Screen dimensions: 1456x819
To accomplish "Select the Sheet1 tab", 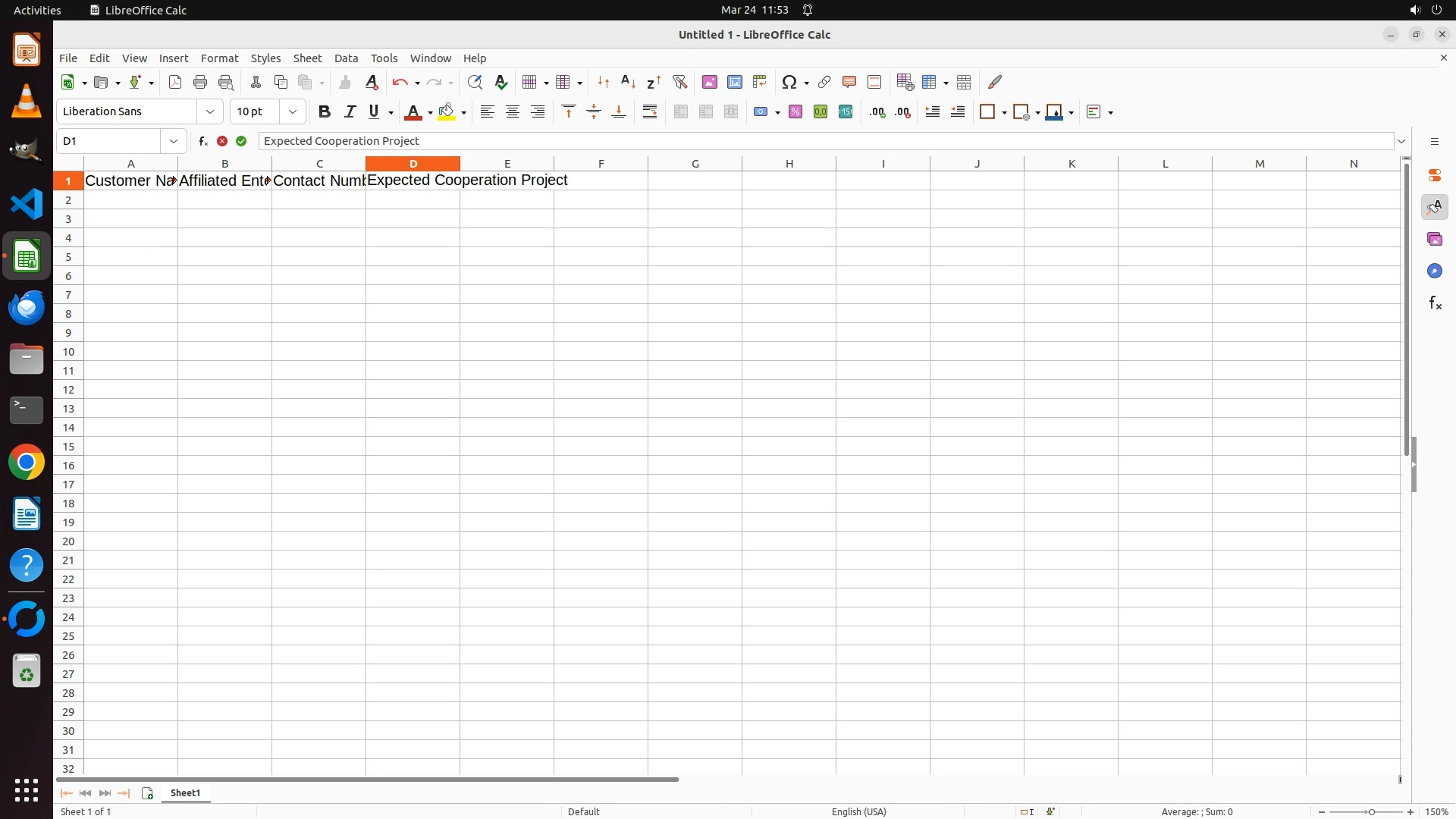I will click(185, 792).
